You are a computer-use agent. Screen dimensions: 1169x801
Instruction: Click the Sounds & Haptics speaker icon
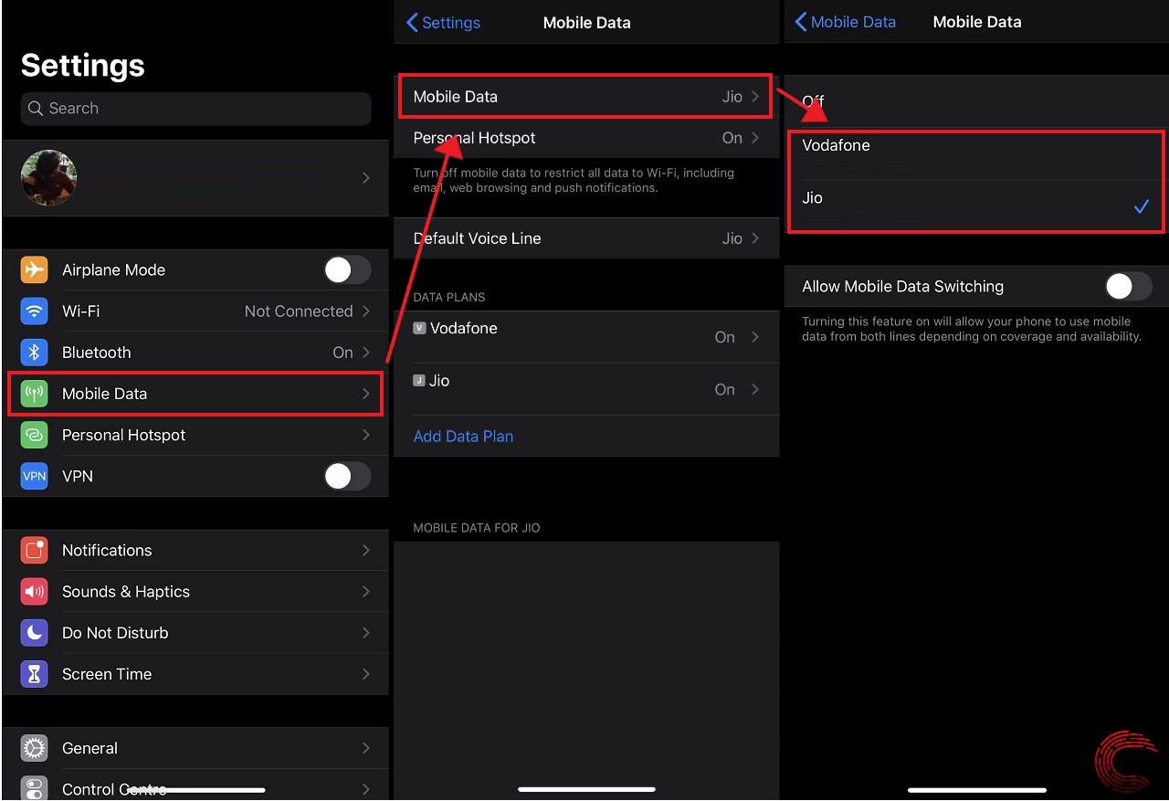pos(34,591)
